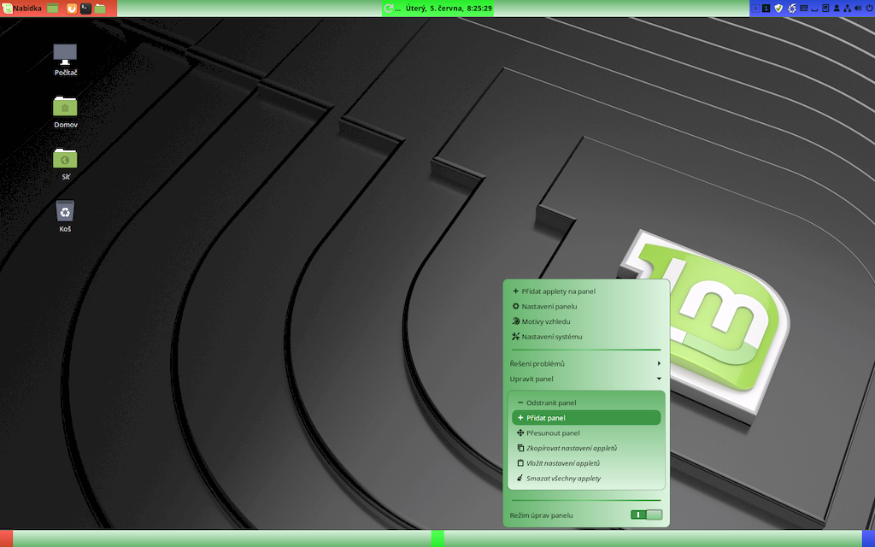Click 'Zkopírovat nastavení appletů'
875x547 pixels.
586,448
